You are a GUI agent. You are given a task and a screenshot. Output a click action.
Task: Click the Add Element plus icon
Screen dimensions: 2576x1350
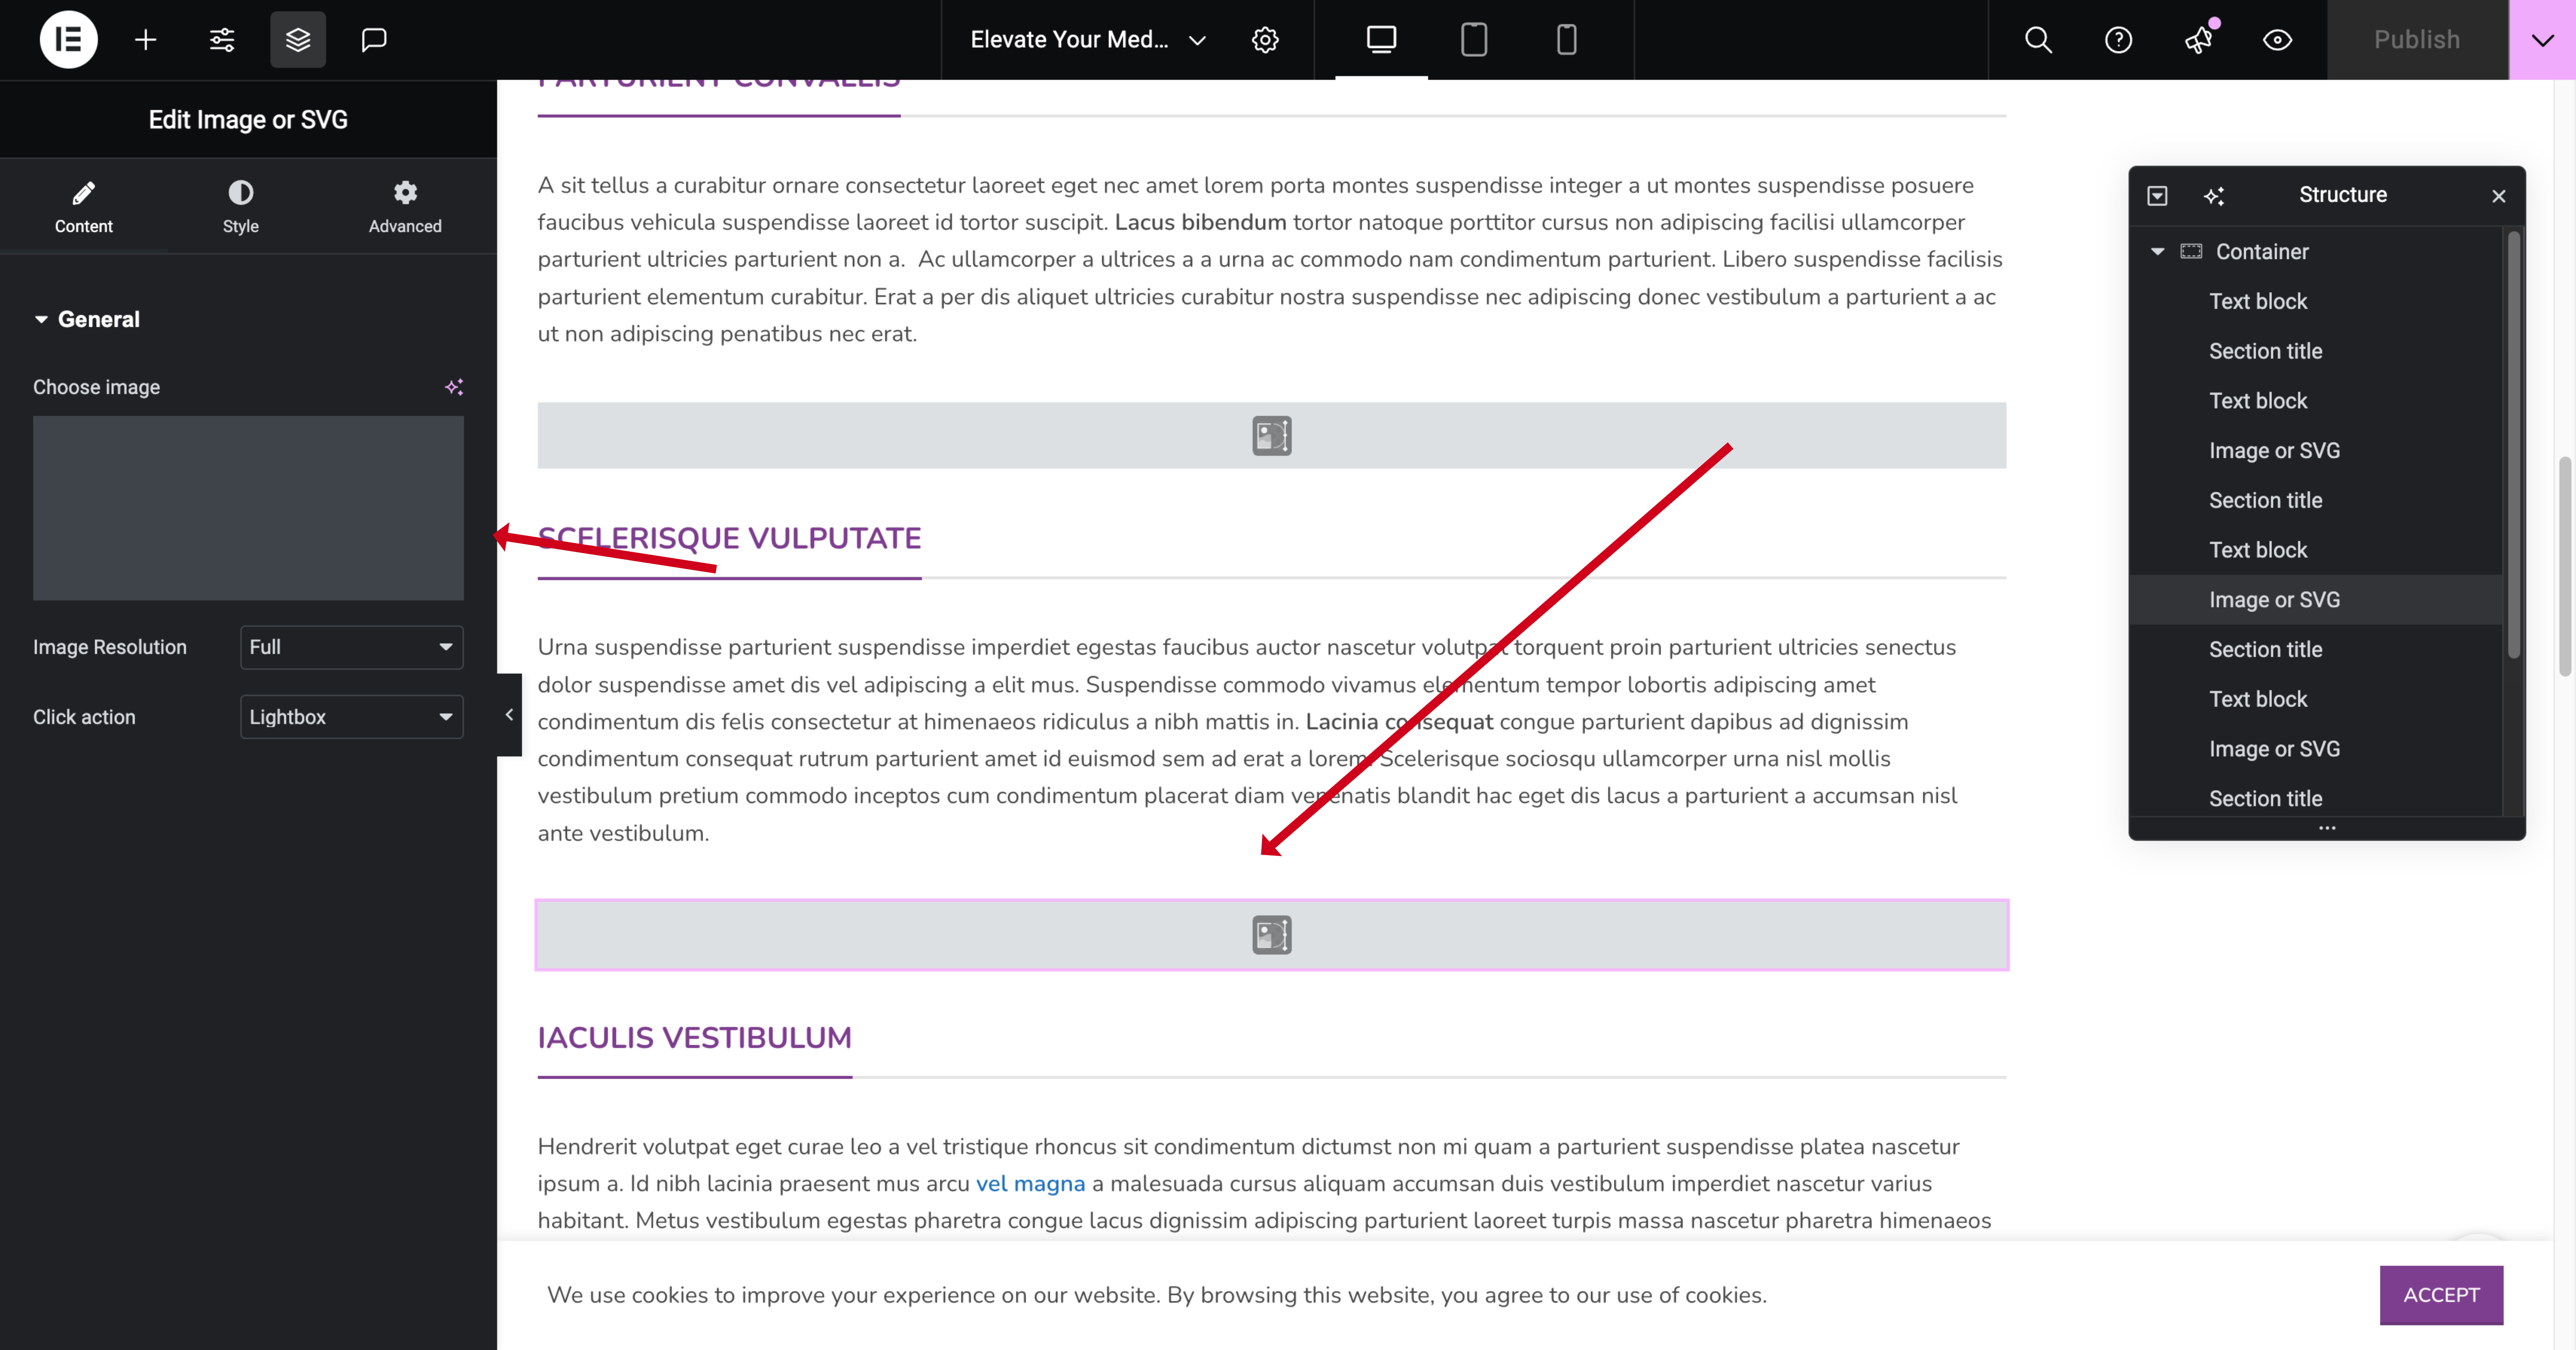[x=146, y=40]
